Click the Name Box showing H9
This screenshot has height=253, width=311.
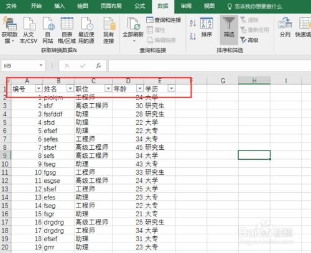point(20,66)
